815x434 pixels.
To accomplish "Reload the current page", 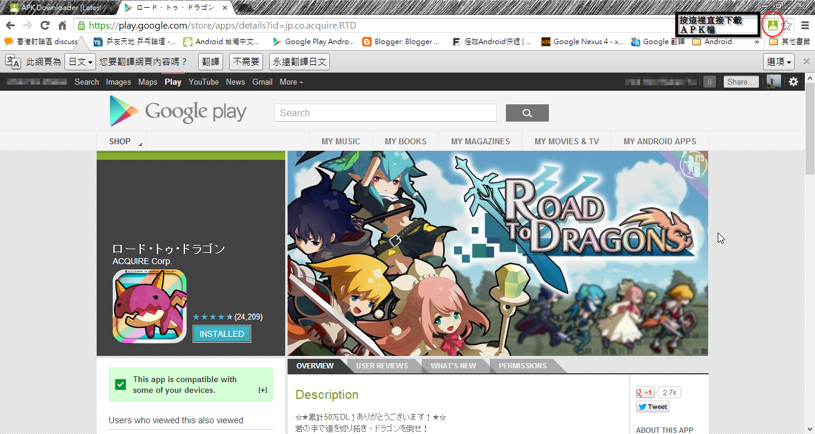I will pos(45,25).
